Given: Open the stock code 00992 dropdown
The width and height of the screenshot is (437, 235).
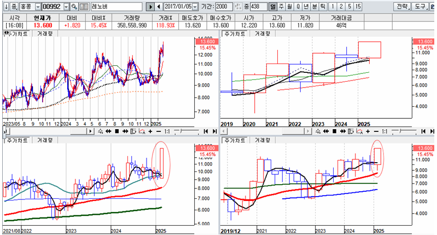Looking at the screenshot, I should (x=66, y=7).
